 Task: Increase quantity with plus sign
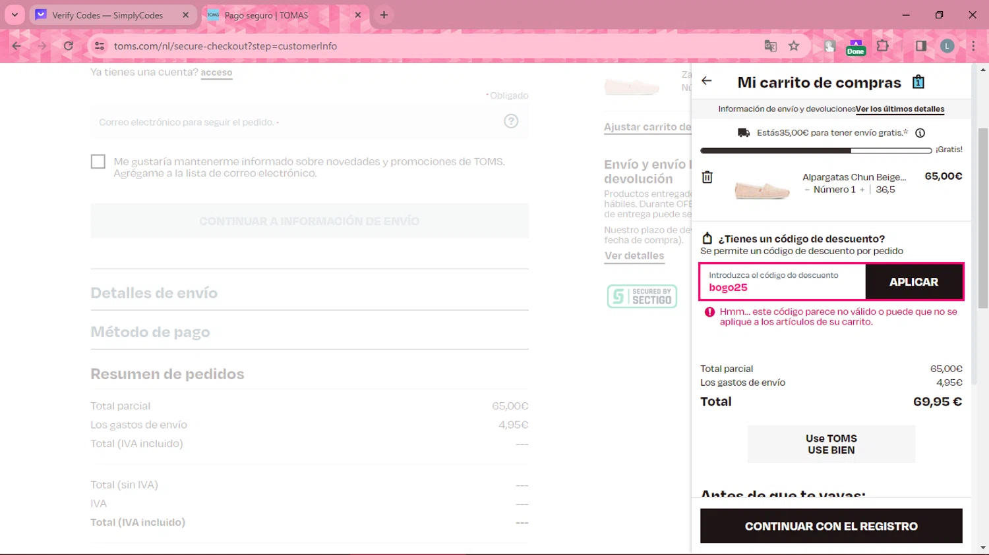tap(862, 190)
